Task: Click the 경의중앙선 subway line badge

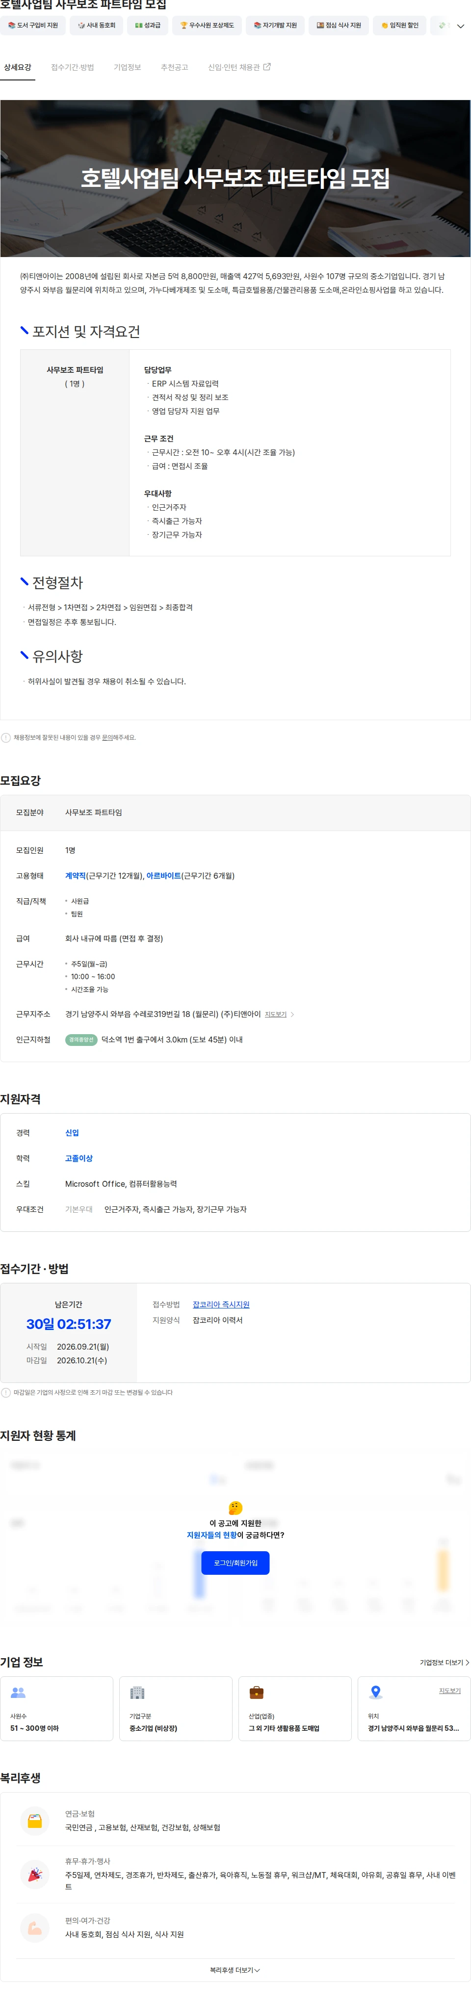Action: (81, 1040)
